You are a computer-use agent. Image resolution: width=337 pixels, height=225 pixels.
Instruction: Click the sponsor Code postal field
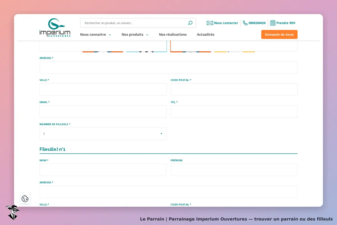point(234,89)
